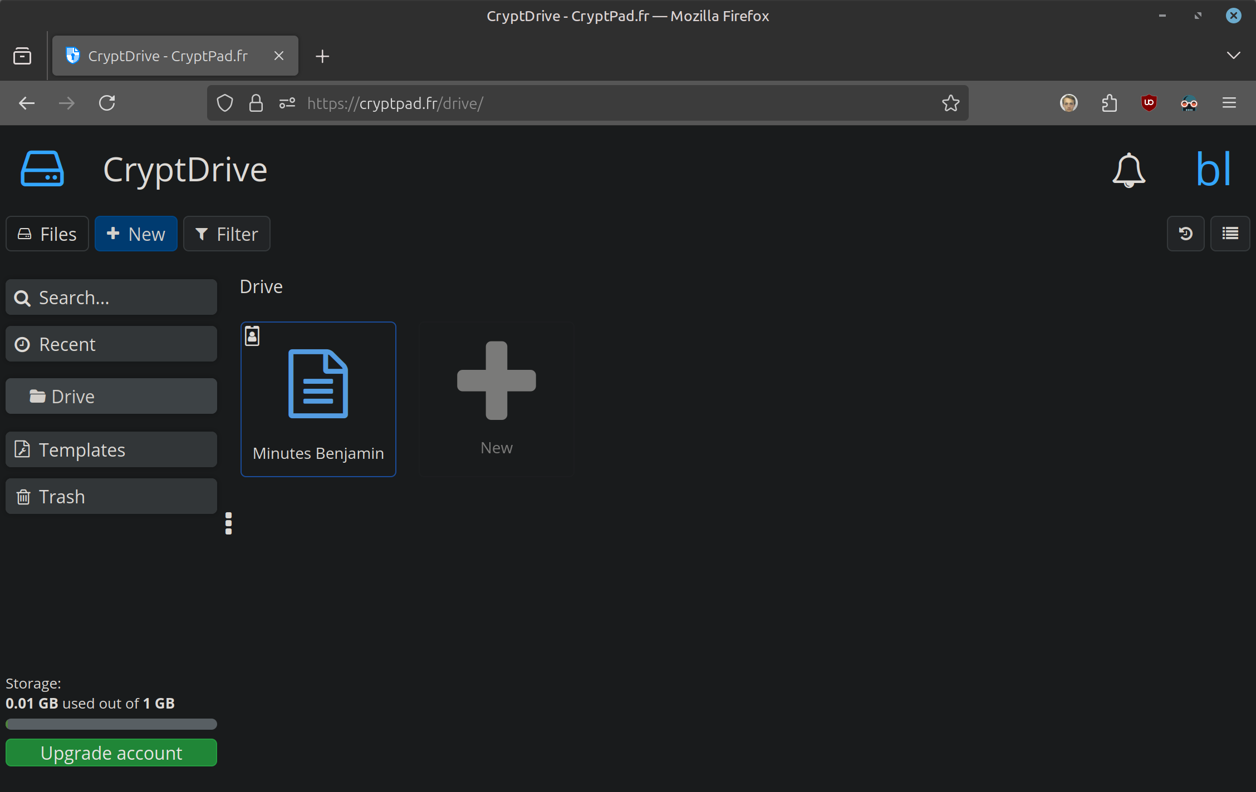Viewport: 1256px width, 792px height.
Task: Toggle the Files sidebar button
Action: (47, 234)
